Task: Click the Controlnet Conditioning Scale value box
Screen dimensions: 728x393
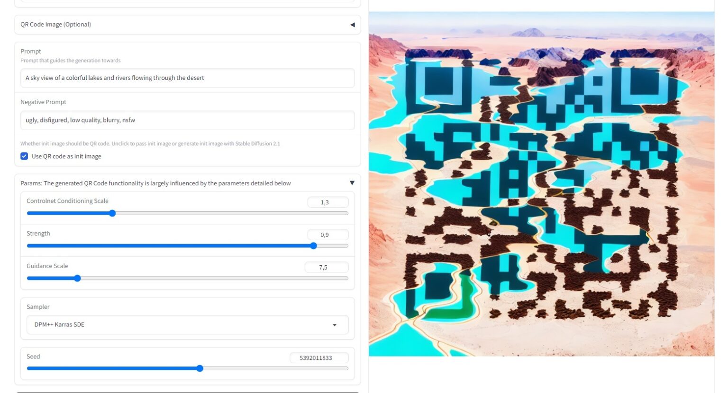Action: tap(328, 202)
